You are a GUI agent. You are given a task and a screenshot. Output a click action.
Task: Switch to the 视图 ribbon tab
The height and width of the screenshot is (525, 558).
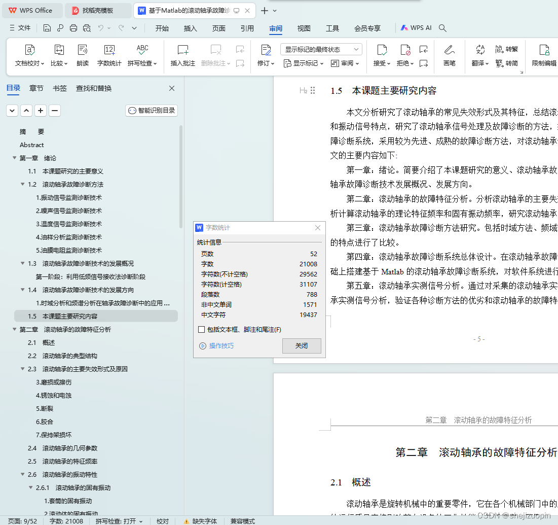(x=304, y=28)
